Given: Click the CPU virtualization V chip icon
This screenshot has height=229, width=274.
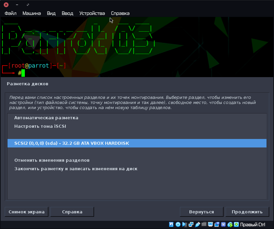Looking at the screenshot, I should (x=223, y=224).
